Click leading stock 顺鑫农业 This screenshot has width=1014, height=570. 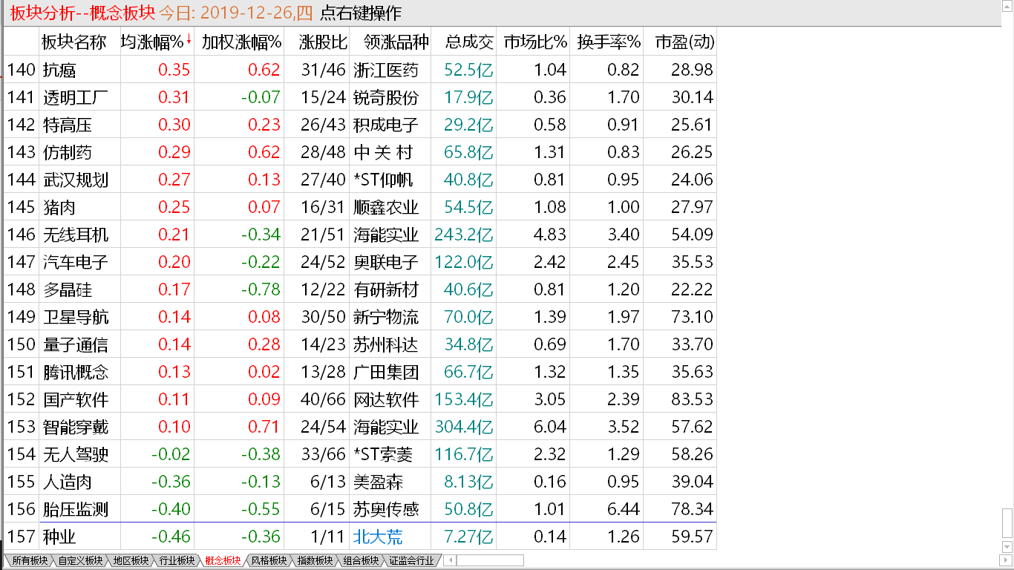[386, 207]
